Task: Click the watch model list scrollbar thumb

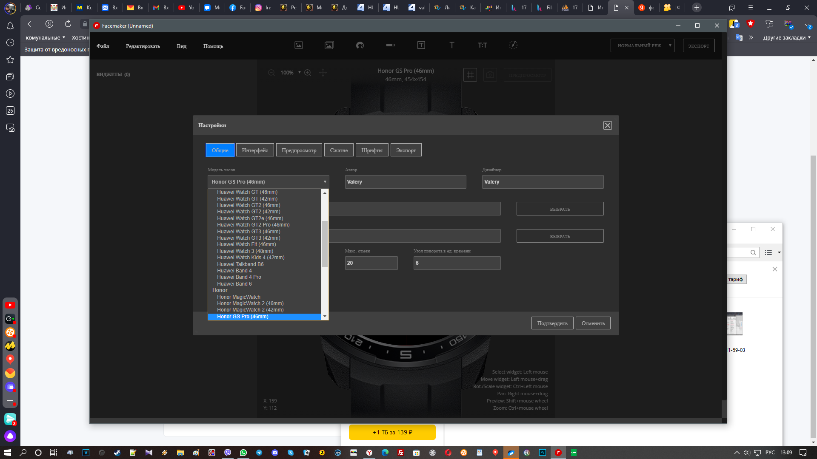Action: click(x=325, y=244)
